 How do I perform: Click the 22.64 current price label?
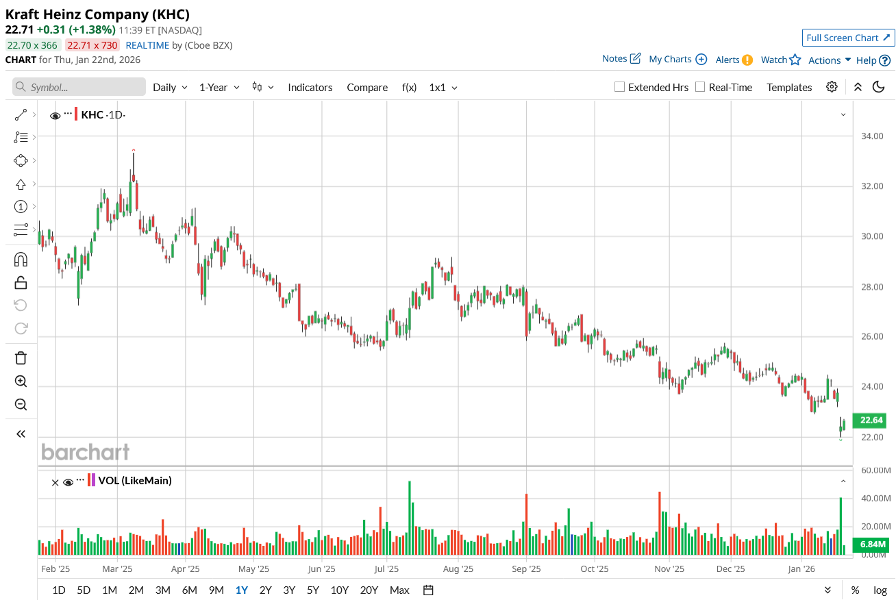coord(871,420)
